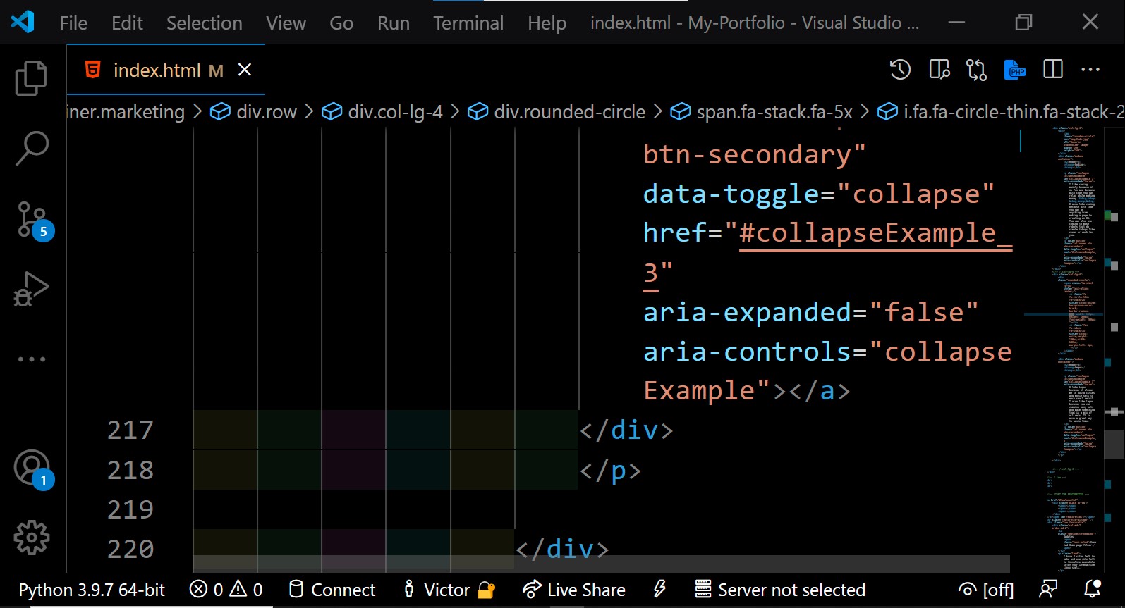Click line number 218 in gutter
Image resolution: width=1125 pixels, height=608 pixels.
(x=130, y=470)
